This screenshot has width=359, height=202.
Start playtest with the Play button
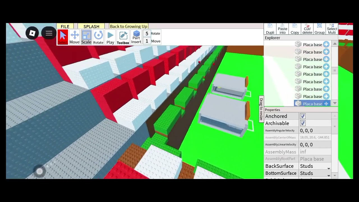[x=110, y=37]
